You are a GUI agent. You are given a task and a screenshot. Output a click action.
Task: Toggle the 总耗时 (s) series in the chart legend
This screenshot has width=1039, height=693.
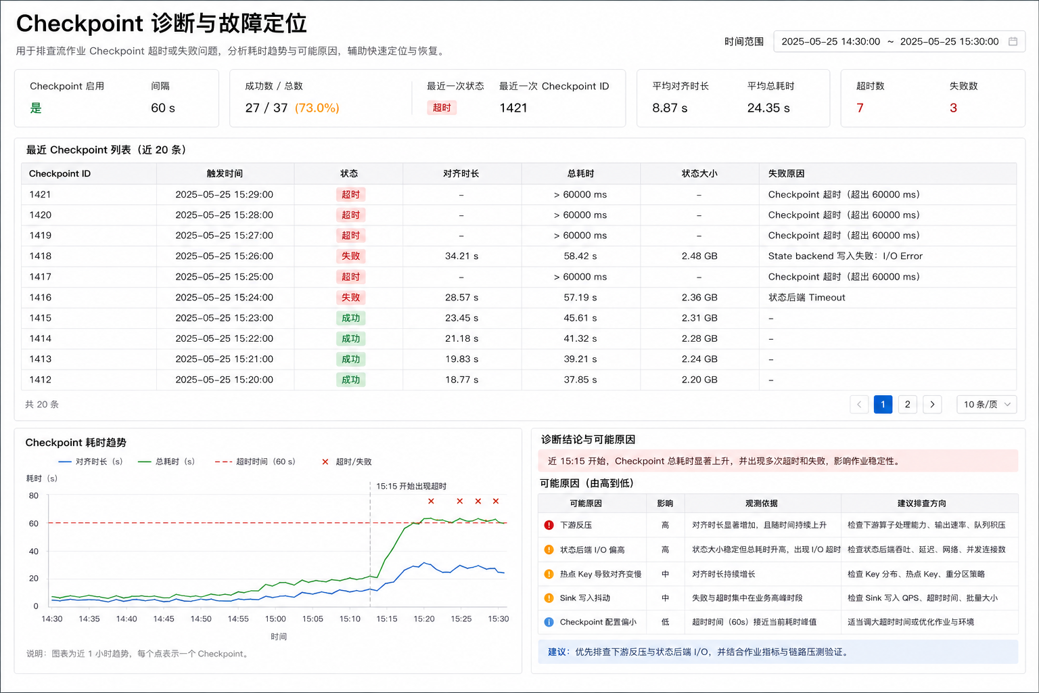166,462
